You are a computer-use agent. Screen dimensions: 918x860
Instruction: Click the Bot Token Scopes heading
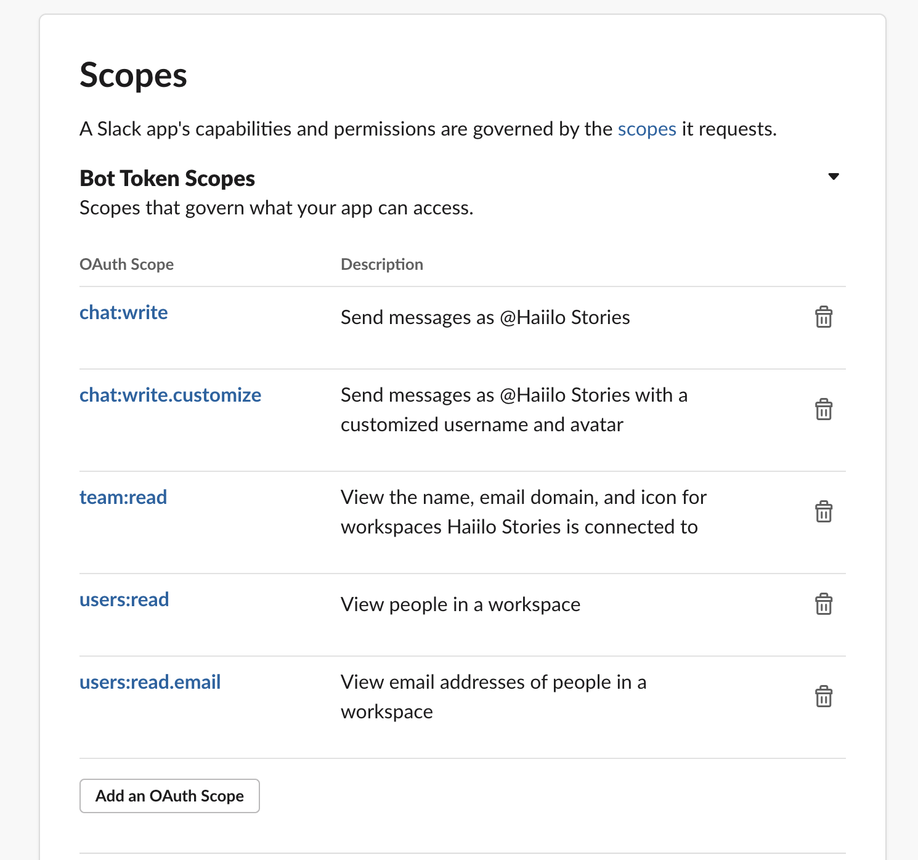(167, 179)
